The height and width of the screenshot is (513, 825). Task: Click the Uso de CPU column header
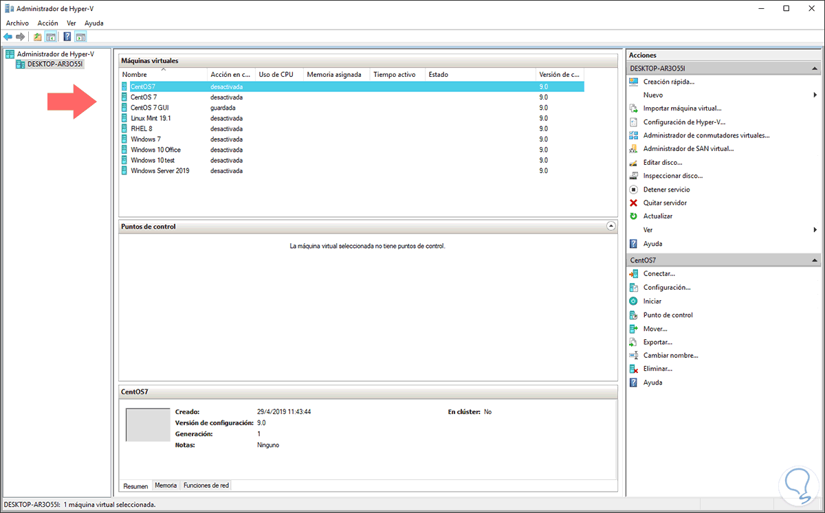tap(279, 74)
